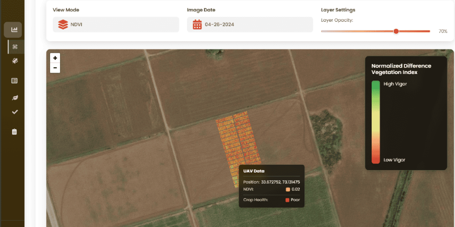Screen dimensions: 455x227
Task: Click the calendar icon beside image date
Action: [x=197, y=25]
